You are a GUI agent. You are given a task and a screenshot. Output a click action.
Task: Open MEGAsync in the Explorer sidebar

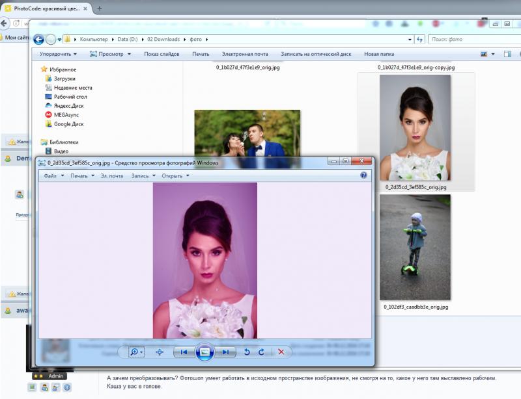click(62, 115)
